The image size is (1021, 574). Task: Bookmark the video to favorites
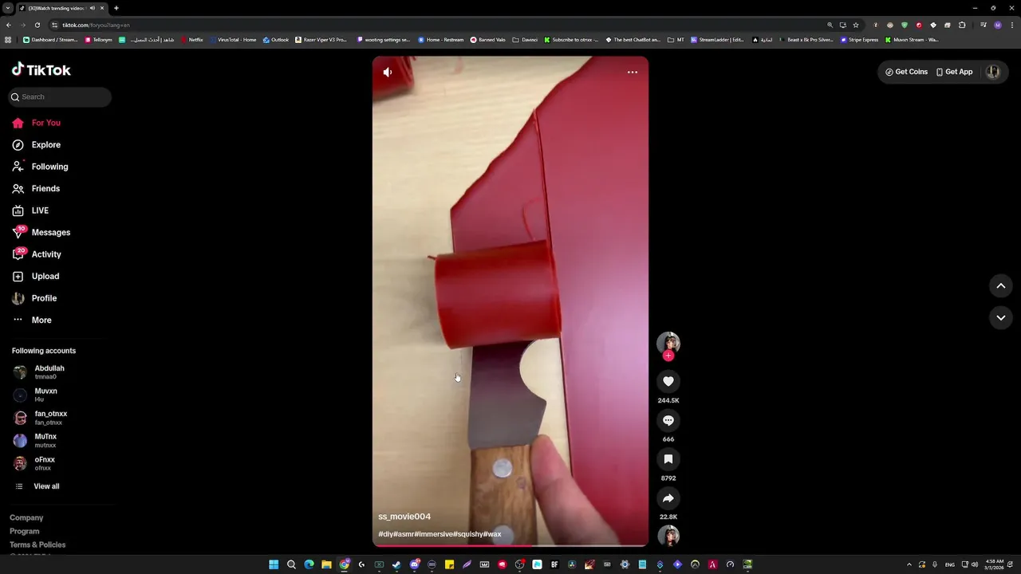668,459
